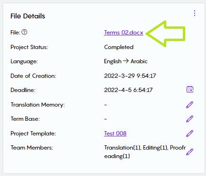The height and width of the screenshot is (176, 206).
Task: Click the English to Arabic language value
Action: point(126,61)
